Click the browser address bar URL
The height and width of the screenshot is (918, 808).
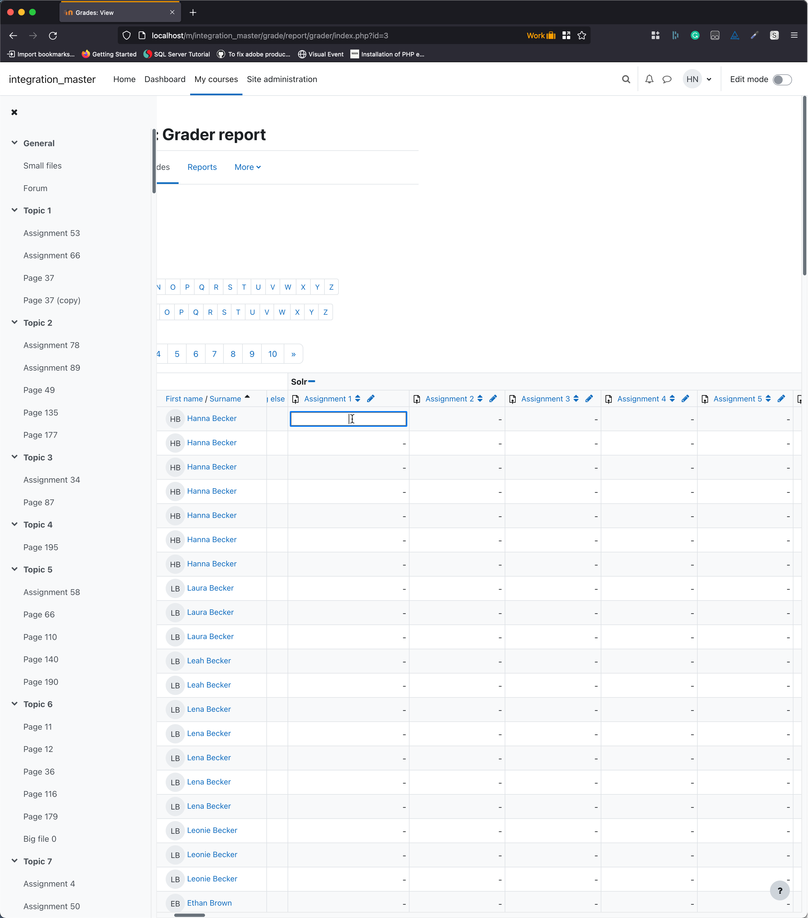[270, 36]
